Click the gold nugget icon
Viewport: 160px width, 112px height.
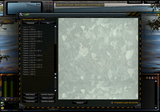[x=2, y=108]
